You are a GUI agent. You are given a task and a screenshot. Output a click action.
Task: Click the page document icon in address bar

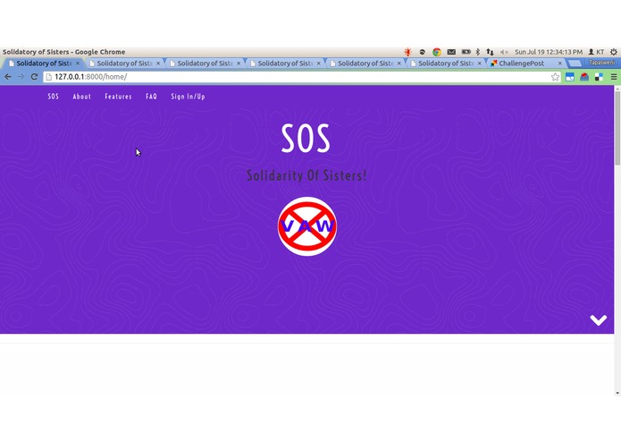[x=49, y=77]
